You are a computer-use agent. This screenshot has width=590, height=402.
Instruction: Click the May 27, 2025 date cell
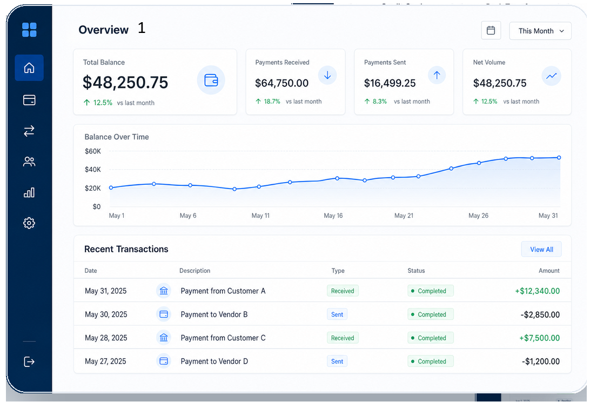click(x=105, y=361)
